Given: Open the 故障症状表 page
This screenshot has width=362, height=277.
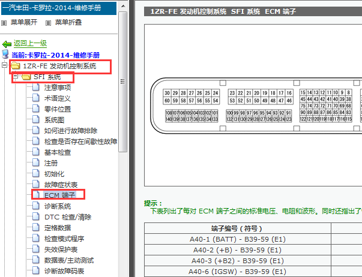Looking at the screenshot, I should (x=61, y=185).
